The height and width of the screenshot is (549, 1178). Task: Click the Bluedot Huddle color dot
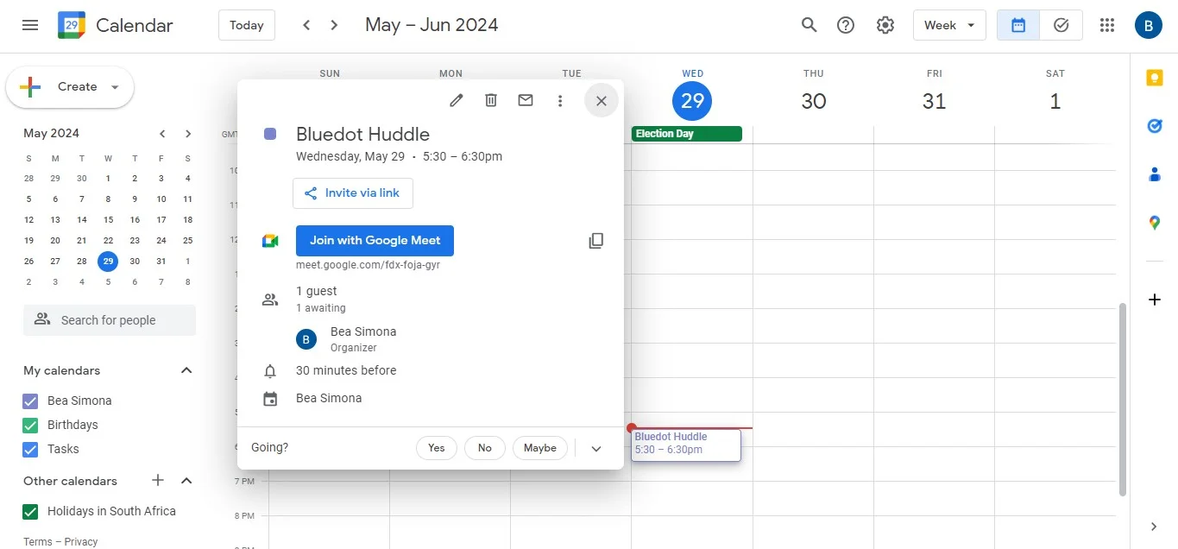click(270, 134)
